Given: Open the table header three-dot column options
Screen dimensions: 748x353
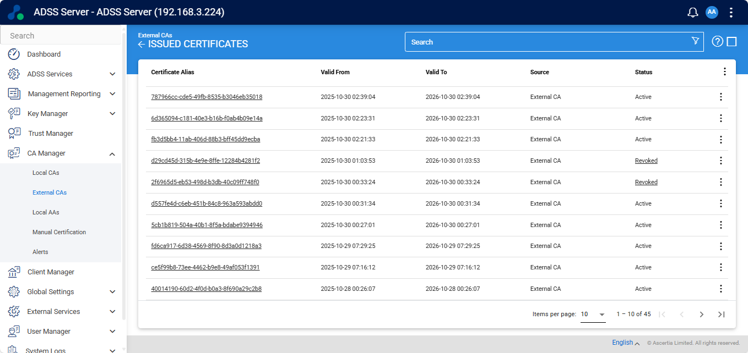Looking at the screenshot, I should [x=724, y=71].
